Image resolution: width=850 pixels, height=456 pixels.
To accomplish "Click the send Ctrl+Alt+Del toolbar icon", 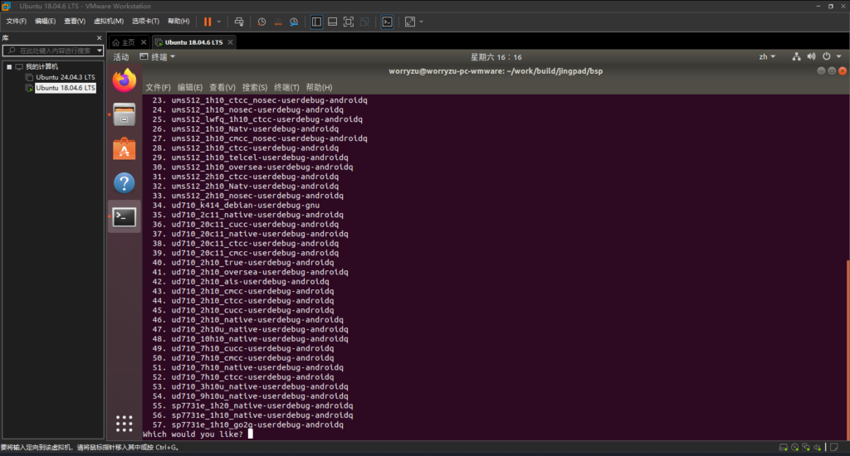I will (x=239, y=22).
